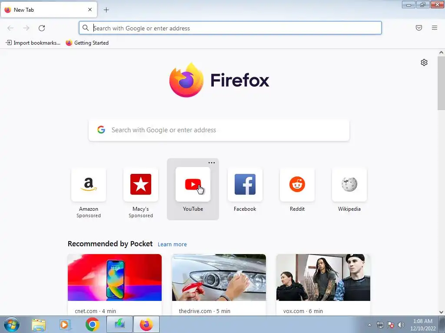Click the Recommended by Pocket heading

coord(110,244)
